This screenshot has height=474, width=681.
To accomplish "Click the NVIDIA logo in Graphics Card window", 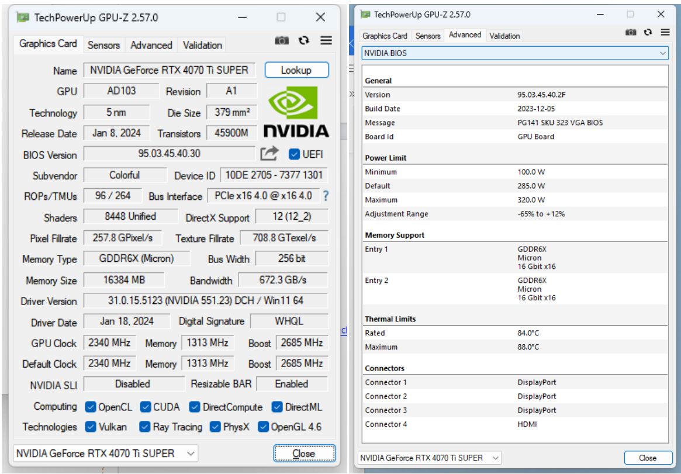I will (296, 112).
